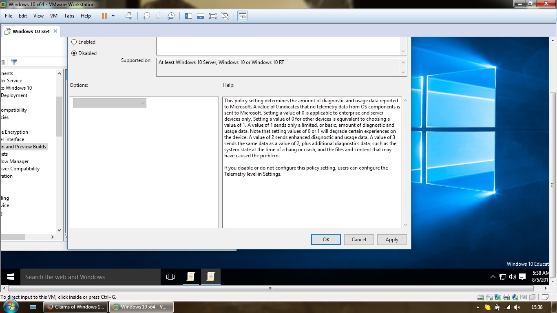The height and width of the screenshot is (313, 557).
Task: Click the VMware hard disk status icon
Action: [481, 297]
